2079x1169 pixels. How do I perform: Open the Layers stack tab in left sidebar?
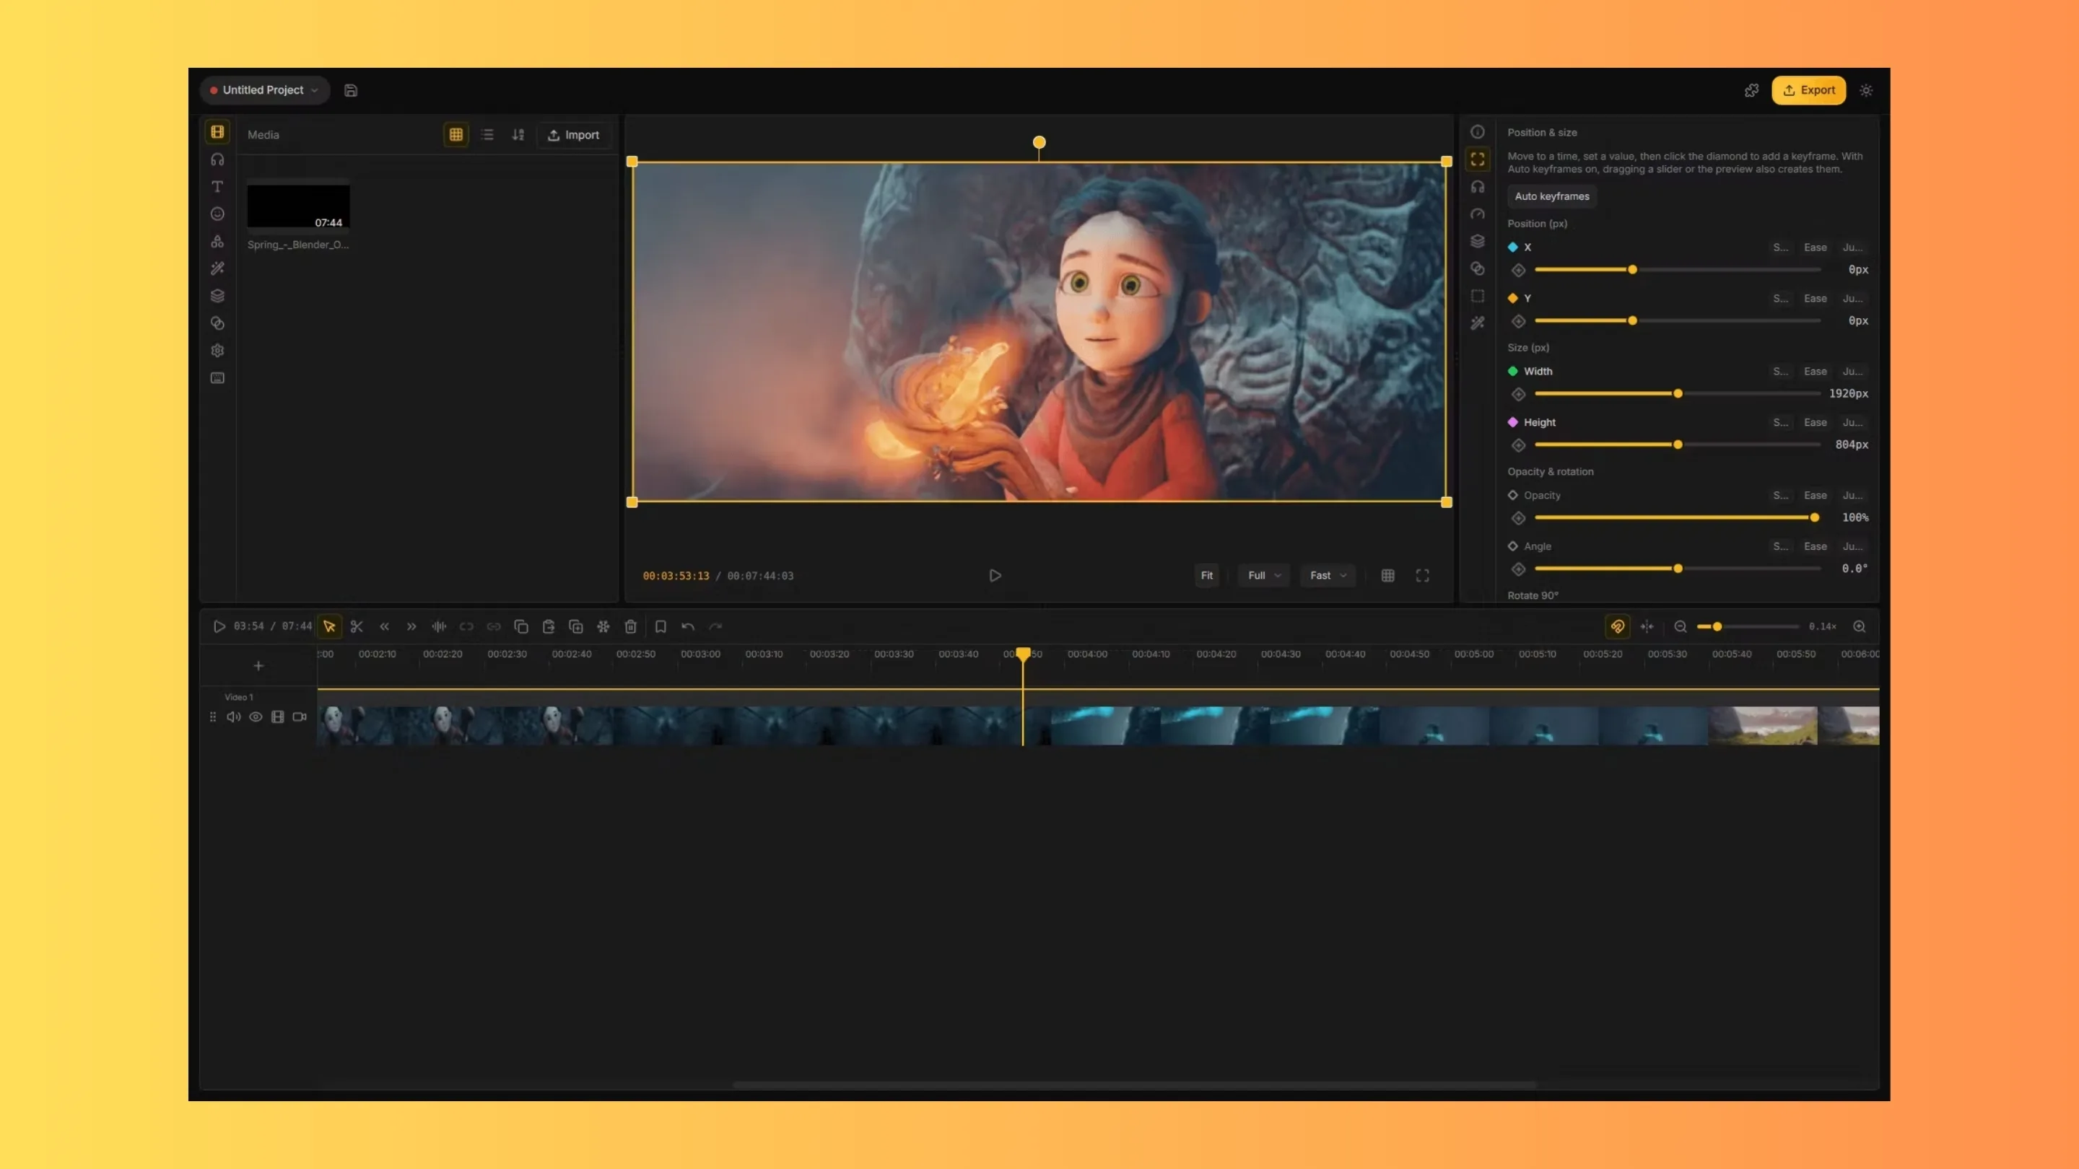217,296
